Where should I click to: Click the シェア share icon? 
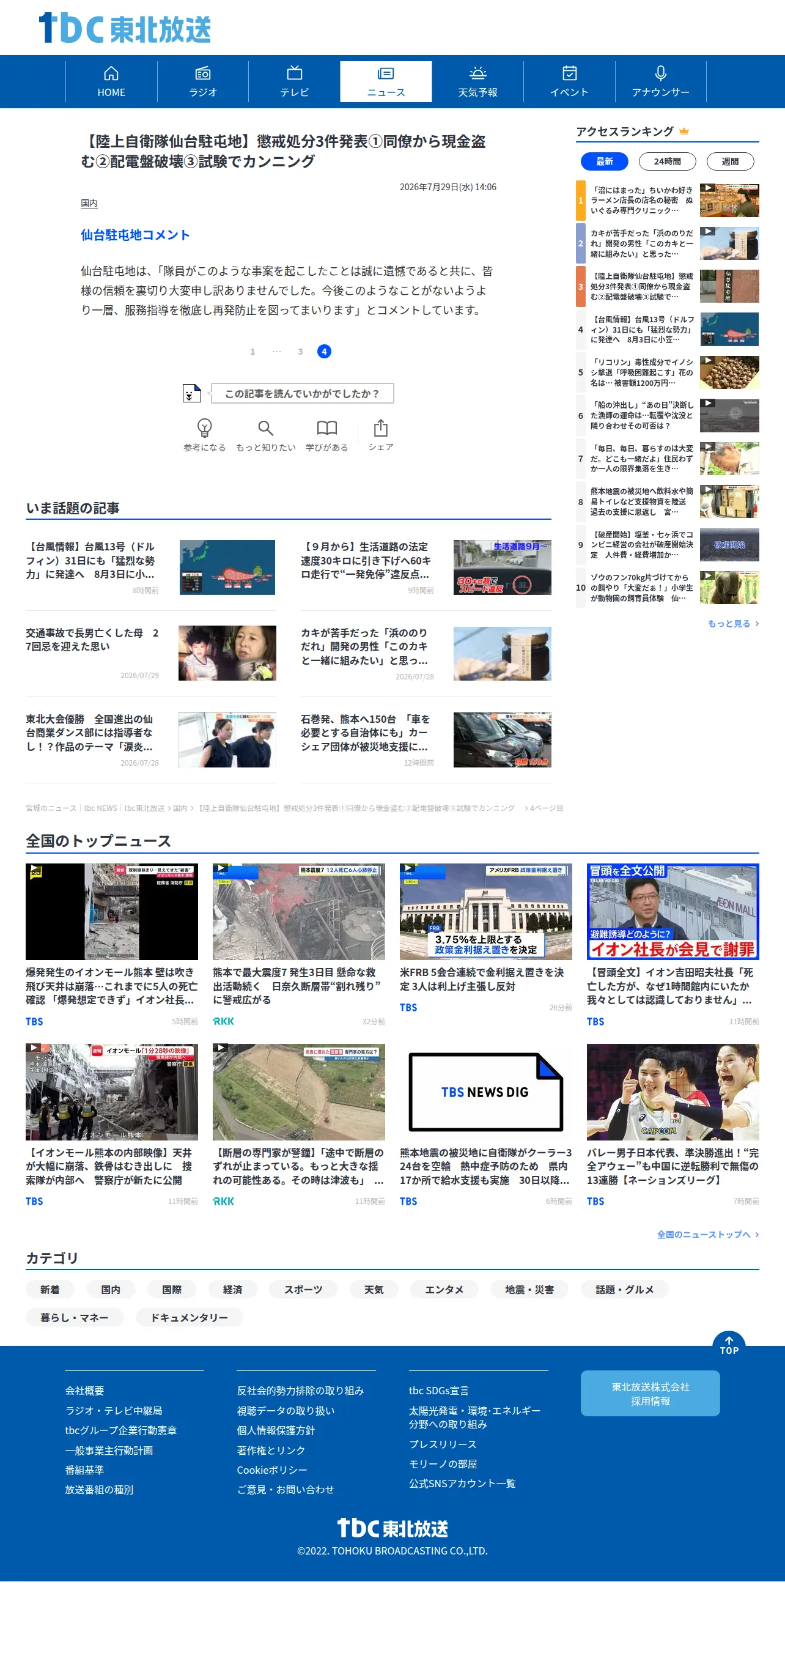point(381,427)
